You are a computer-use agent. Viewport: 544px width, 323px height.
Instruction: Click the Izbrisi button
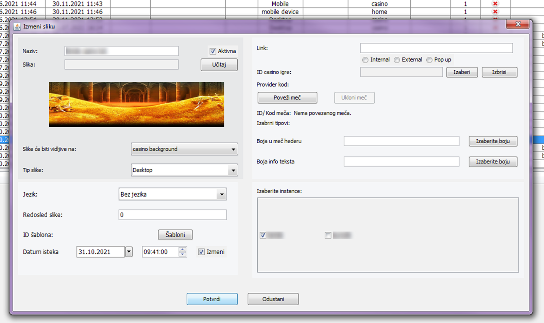tap(499, 72)
